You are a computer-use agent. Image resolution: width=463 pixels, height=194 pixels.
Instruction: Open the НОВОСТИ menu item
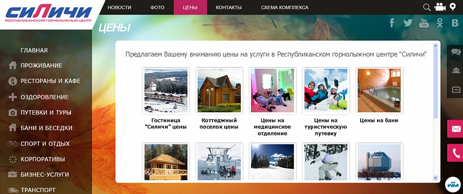[x=119, y=7]
